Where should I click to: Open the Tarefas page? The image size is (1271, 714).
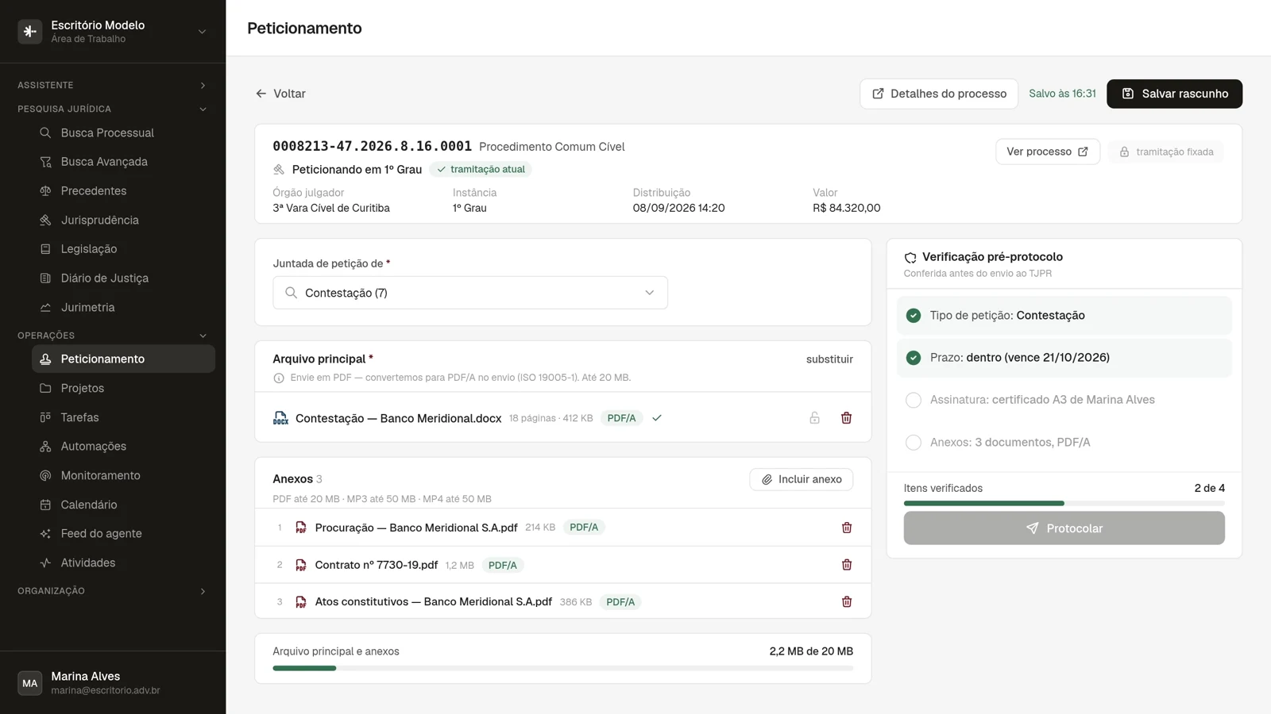pos(123,417)
